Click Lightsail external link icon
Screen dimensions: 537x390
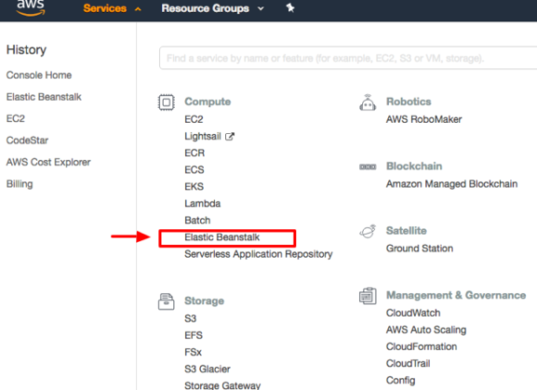click(230, 137)
